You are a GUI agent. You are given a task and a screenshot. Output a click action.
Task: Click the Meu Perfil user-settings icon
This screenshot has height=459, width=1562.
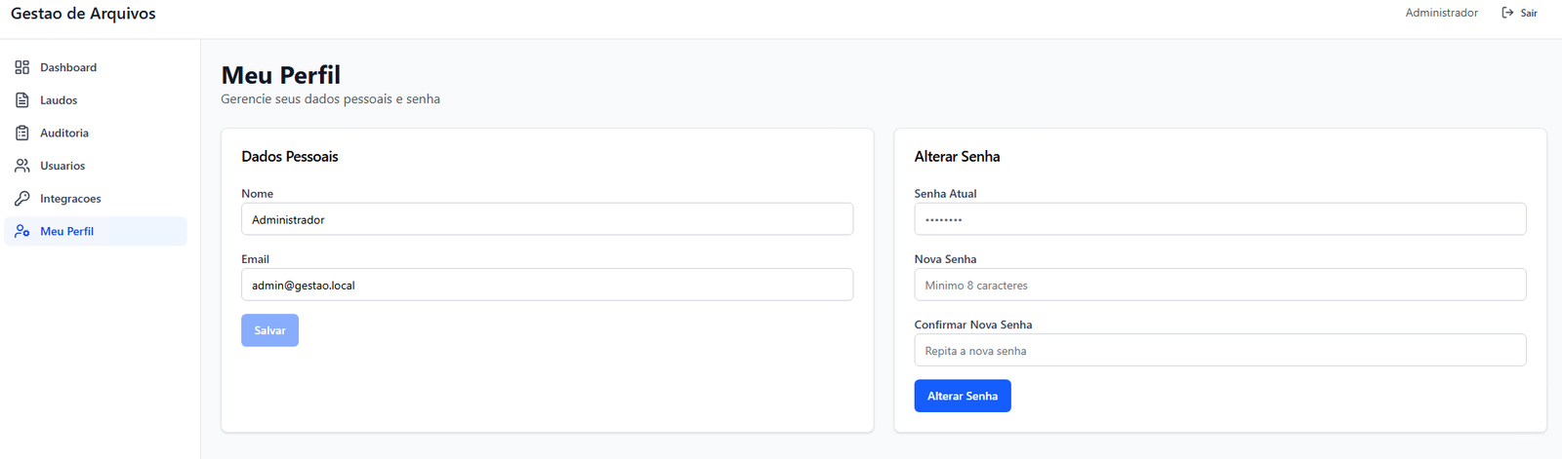(x=22, y=231)
